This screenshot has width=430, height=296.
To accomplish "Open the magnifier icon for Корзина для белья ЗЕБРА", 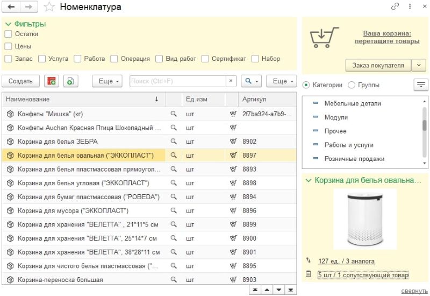I will 174,141.
